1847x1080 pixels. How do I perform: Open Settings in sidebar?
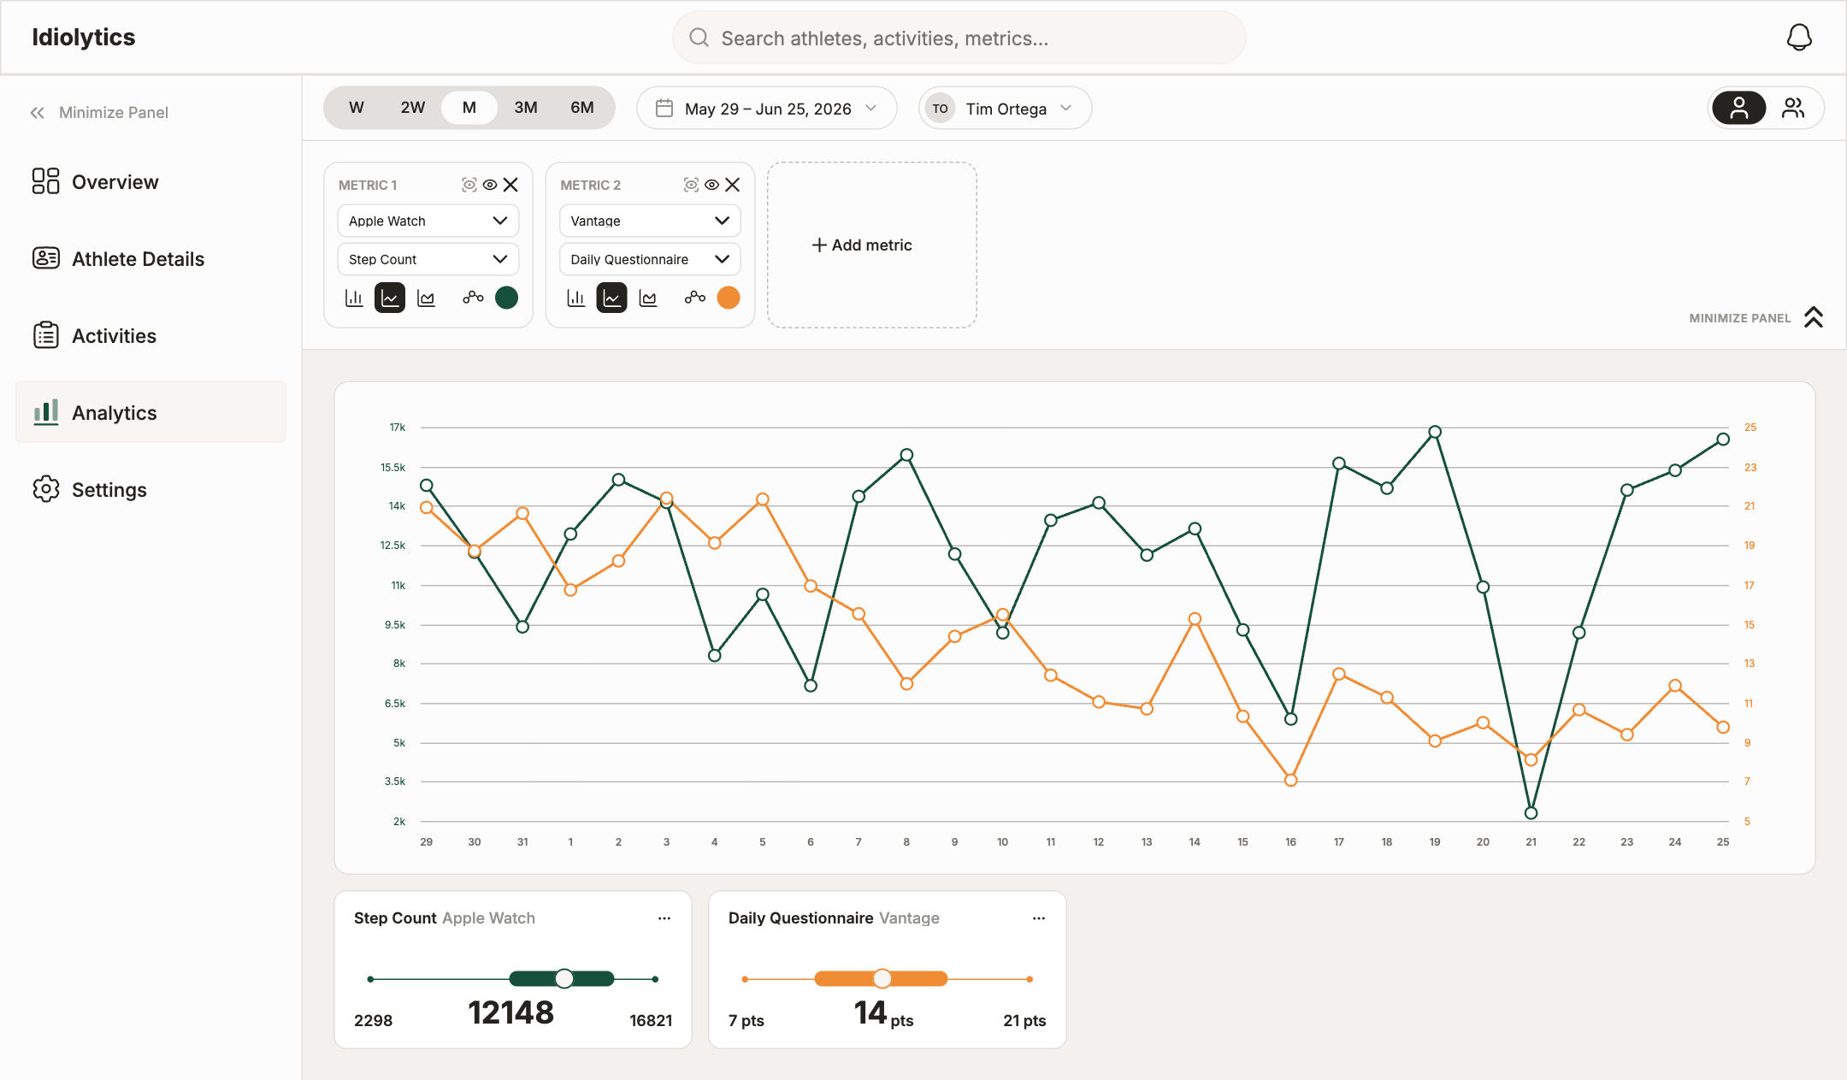pyautogui.click(x=150, y=490)
